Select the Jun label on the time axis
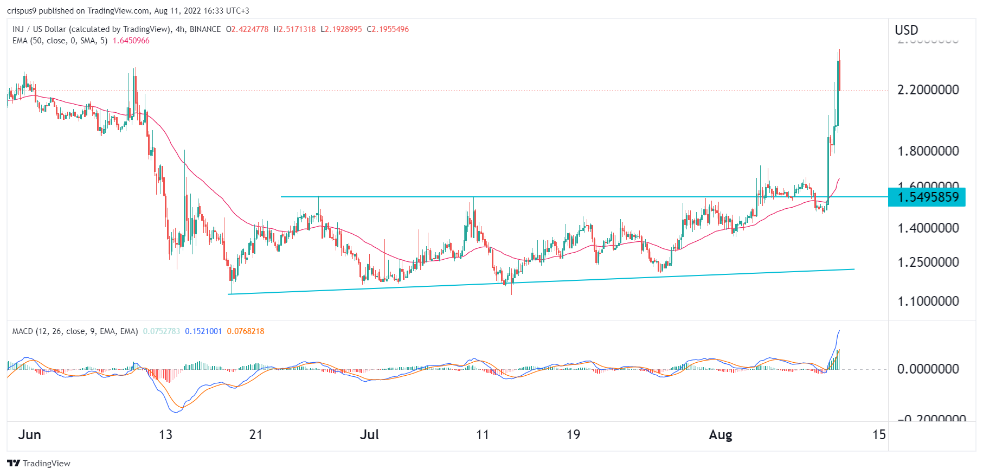The width and height of the screenshot is (983, 475). click(30, 434)
